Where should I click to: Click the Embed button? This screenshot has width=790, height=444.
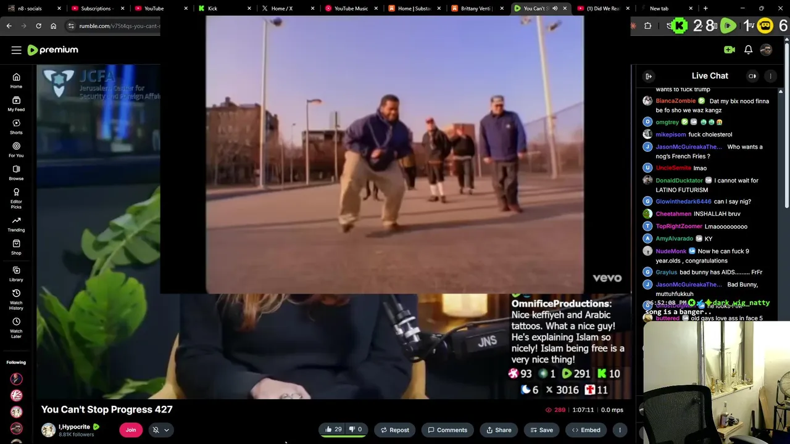(x=586, y=430)
